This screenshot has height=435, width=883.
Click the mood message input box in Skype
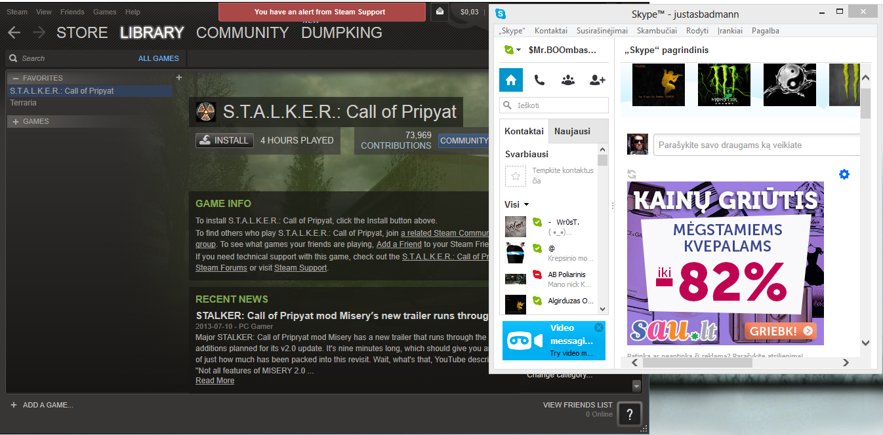[756, 145]
